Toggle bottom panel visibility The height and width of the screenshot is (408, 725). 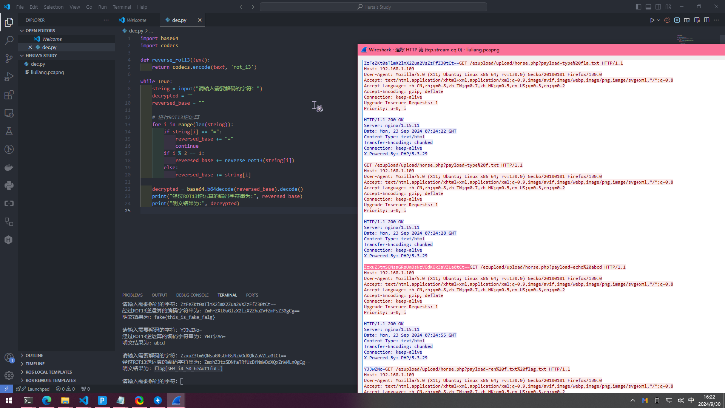point(648,7)
